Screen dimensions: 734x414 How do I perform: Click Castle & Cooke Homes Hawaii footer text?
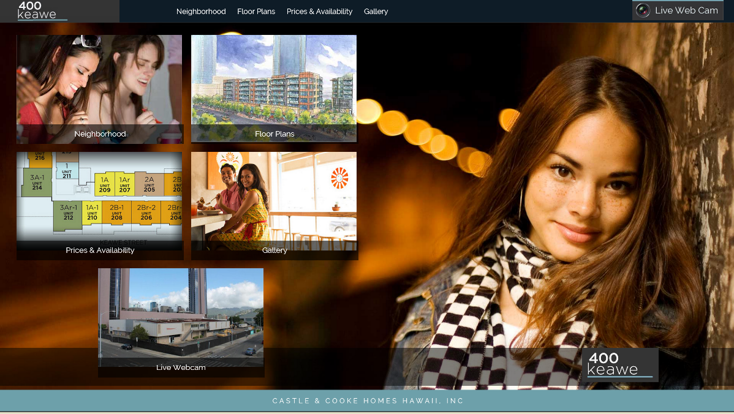368,401
